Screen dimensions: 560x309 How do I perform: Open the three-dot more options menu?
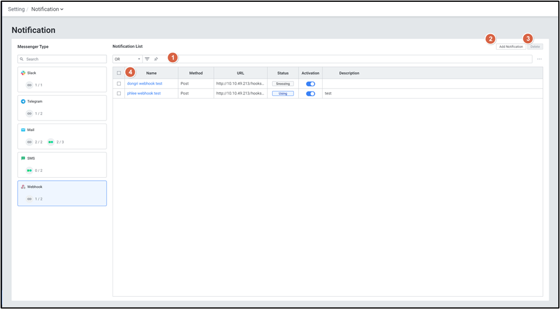539,59
